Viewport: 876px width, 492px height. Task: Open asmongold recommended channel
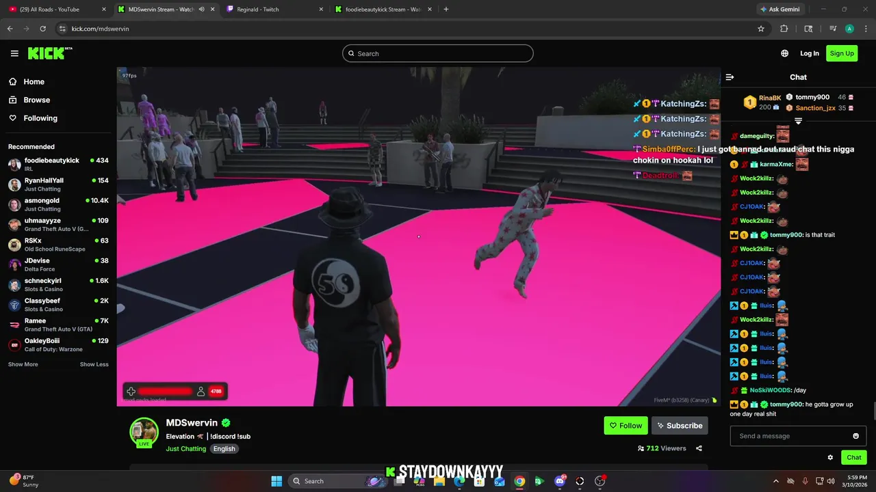point(58,204)
